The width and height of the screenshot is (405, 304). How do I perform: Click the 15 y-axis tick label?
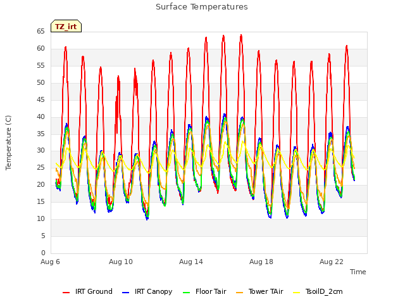[40, 201]
